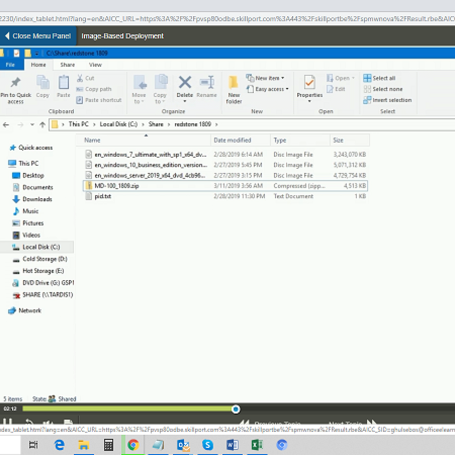This screenshot has width=455, height=455.
Task: Open Excel from the taskbar
Action: [257, 445]
